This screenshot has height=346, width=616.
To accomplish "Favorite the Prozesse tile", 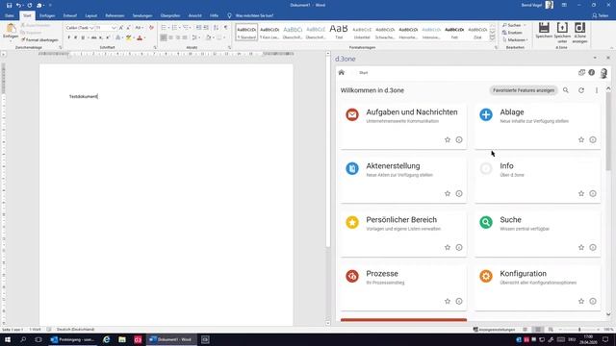I will coord(447,301).
